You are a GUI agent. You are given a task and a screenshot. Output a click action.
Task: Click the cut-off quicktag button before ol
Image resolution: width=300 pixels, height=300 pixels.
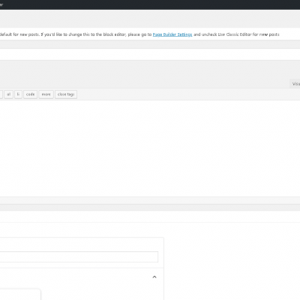pos(1,94)
